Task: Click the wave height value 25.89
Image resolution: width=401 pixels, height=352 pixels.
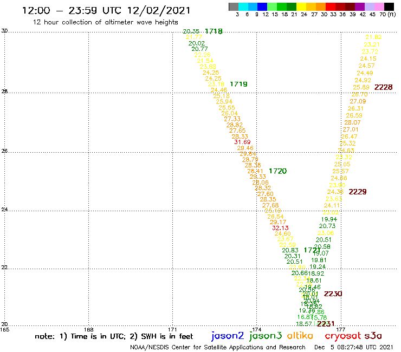Action: 361,87
